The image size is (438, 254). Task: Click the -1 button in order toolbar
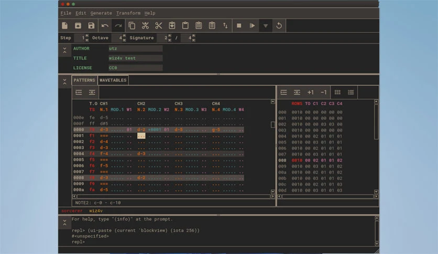(323, 92)
